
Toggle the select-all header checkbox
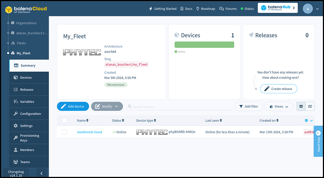[x=64, y=120]
